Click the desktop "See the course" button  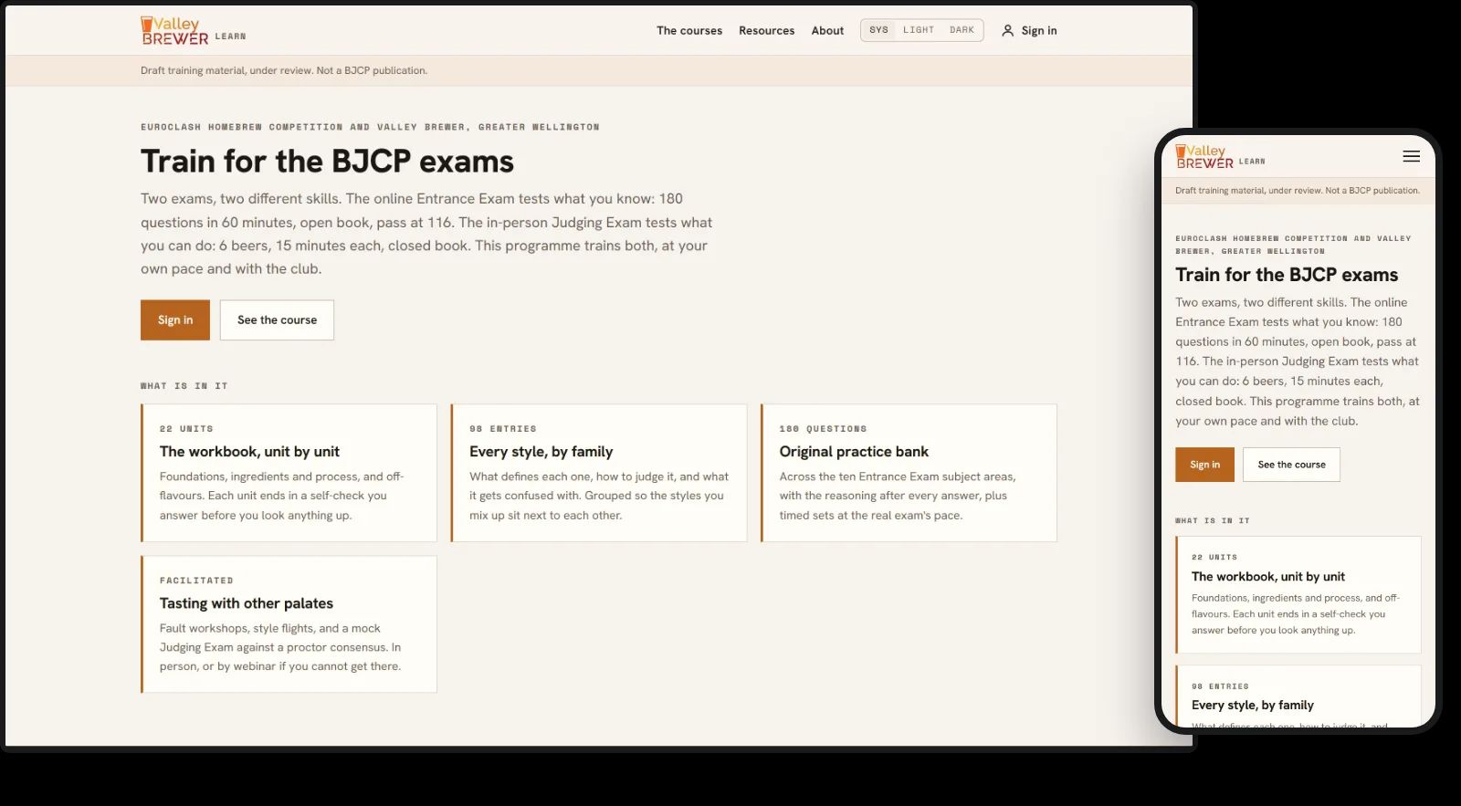pos(277,320)
